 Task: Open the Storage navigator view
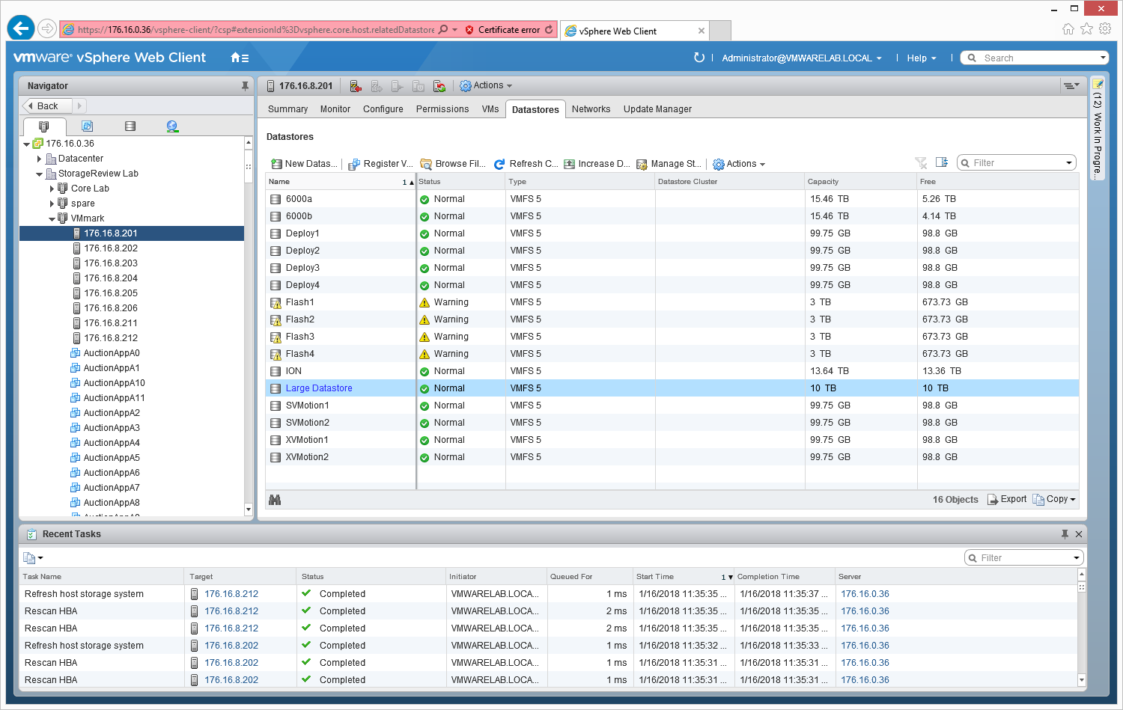[x=130, y=126]
